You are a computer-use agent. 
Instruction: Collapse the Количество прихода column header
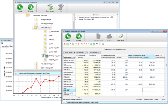click(77, 56)
